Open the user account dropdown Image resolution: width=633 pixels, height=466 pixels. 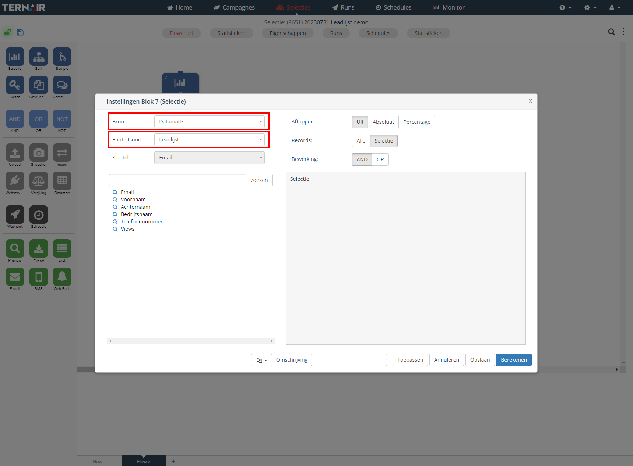[x=615, y=7]
